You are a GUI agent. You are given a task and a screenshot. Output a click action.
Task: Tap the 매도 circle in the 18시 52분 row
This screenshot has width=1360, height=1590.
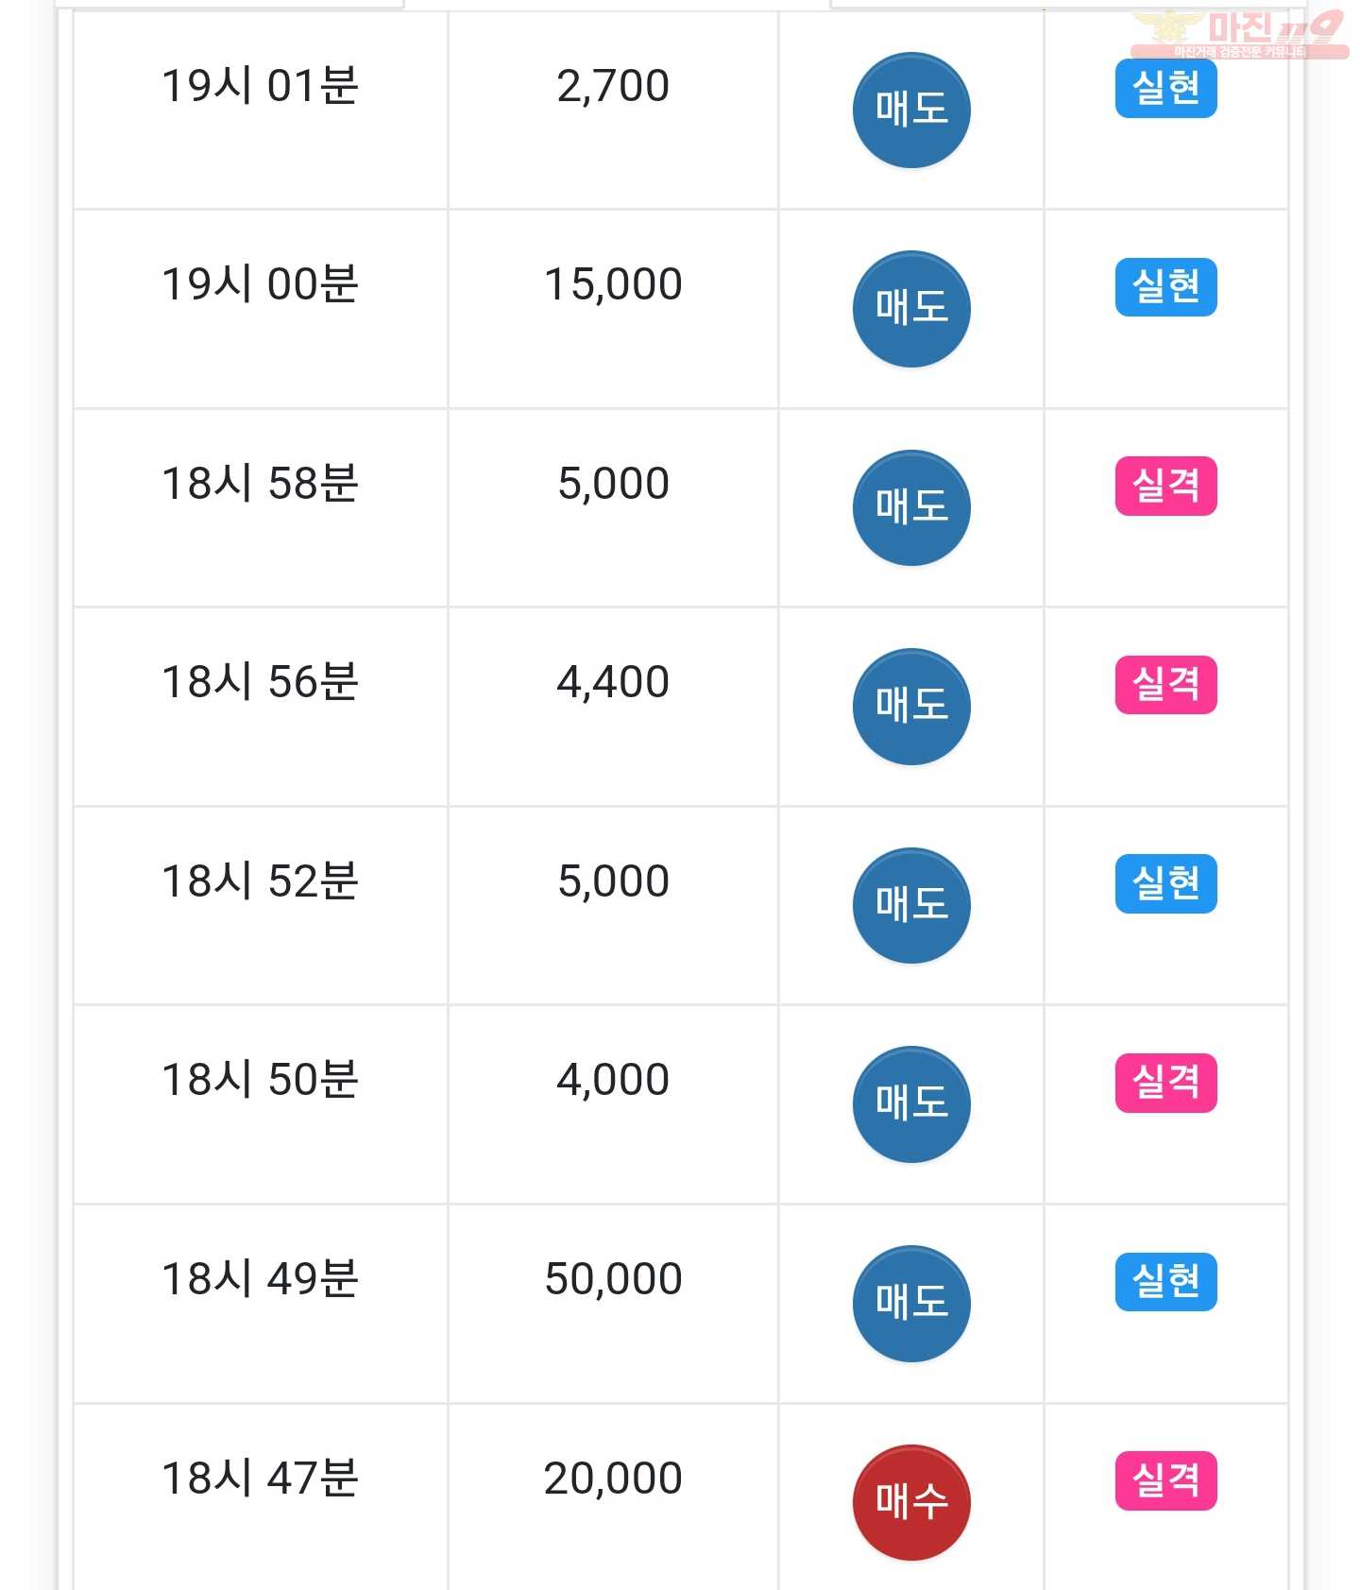(x=911, y=905)
